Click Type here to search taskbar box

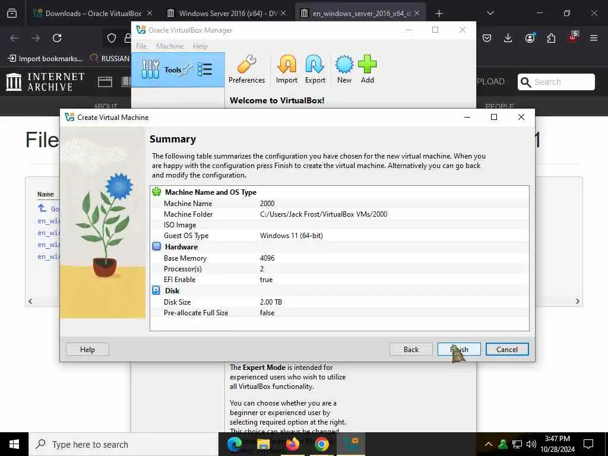pos(123,444)
